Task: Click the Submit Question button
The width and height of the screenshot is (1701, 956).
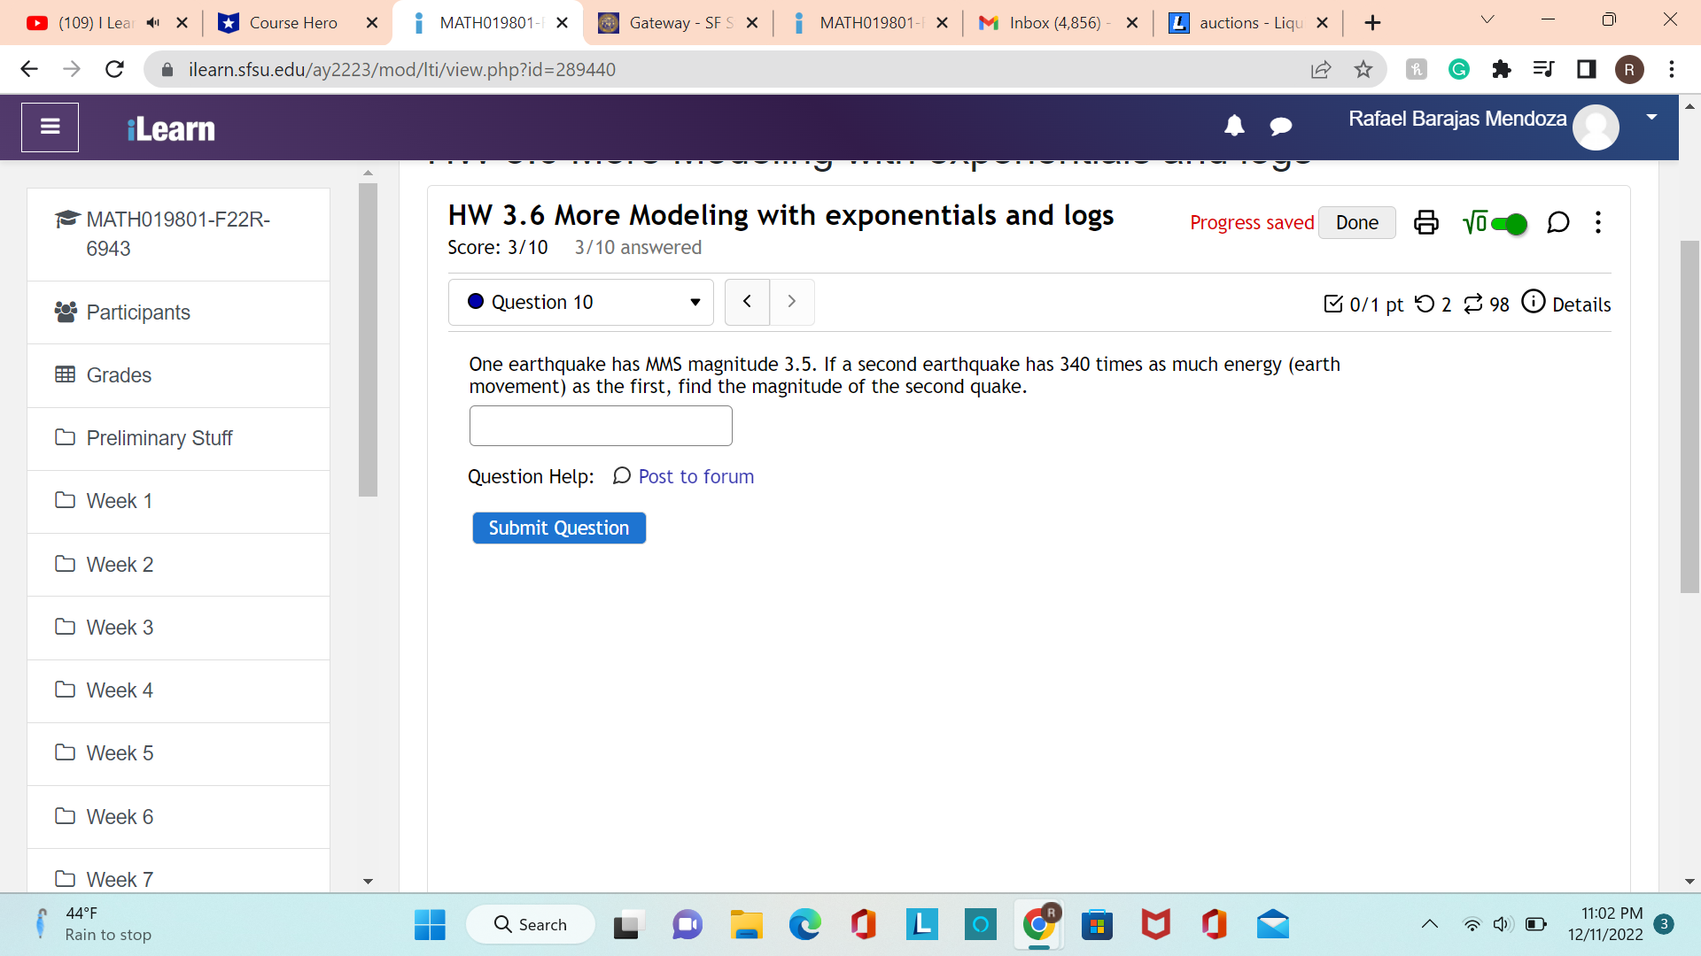Action: [558, 528]
